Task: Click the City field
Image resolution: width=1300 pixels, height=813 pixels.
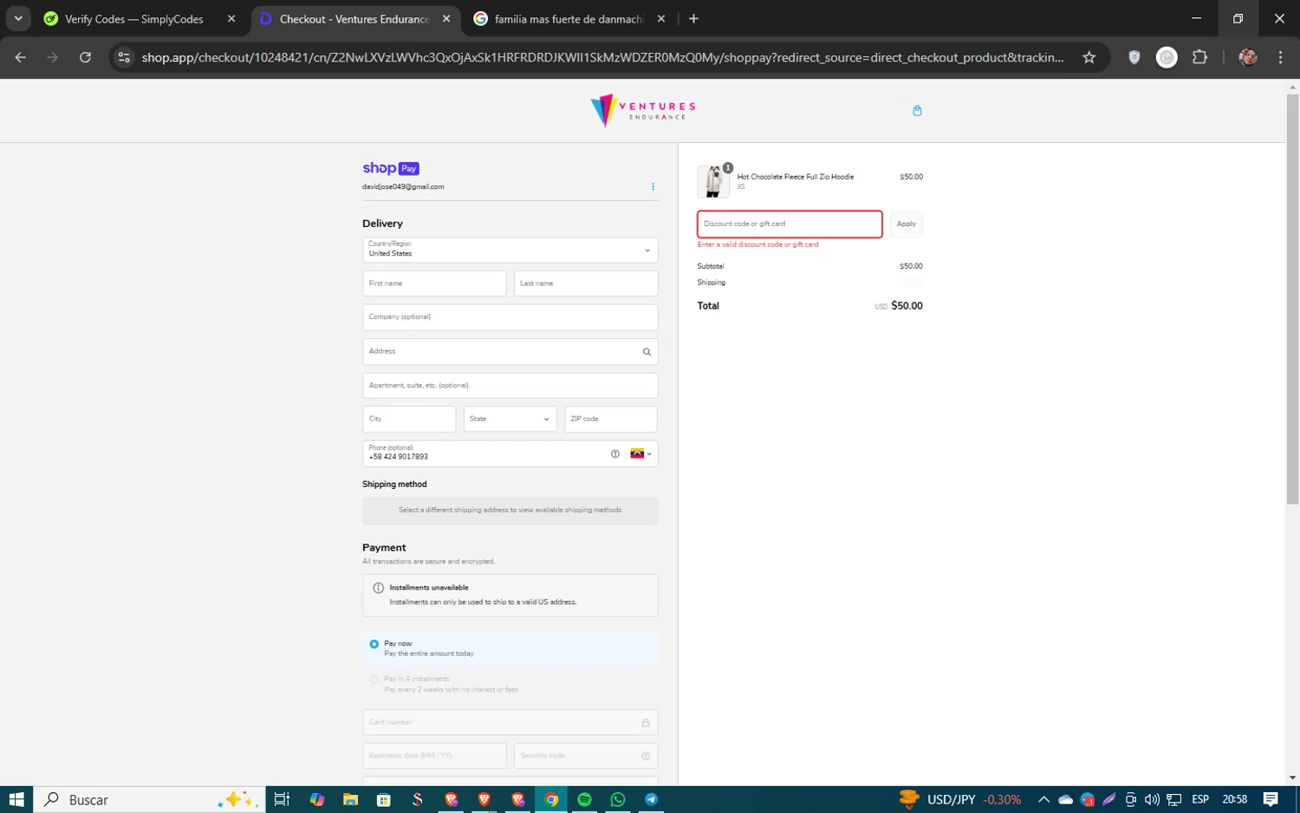Action: tap(409, 420)
